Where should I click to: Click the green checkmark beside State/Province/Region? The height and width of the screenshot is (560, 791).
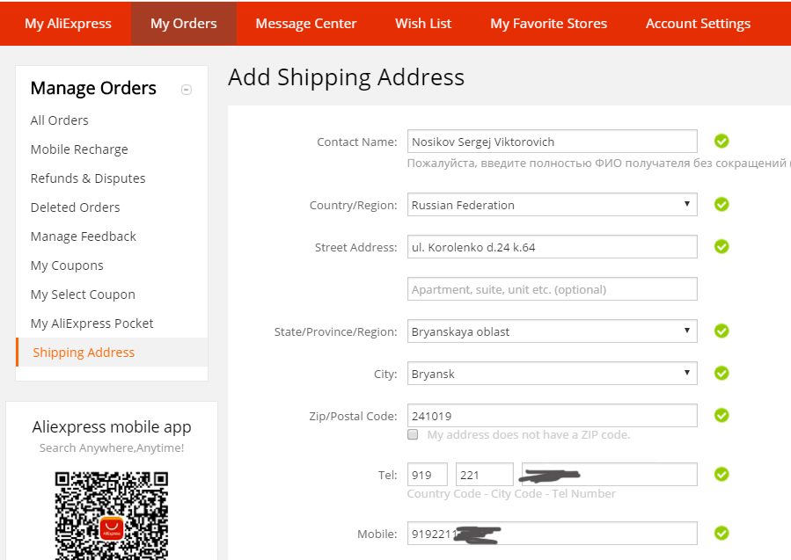tap(721, 331)
